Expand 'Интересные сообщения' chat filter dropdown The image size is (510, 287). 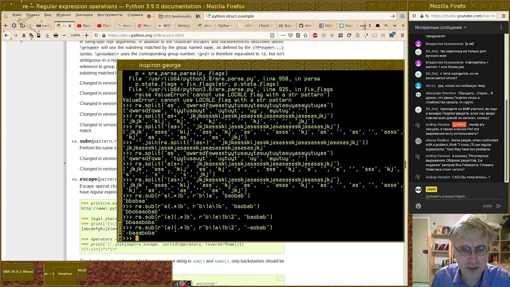pos(441,28)
